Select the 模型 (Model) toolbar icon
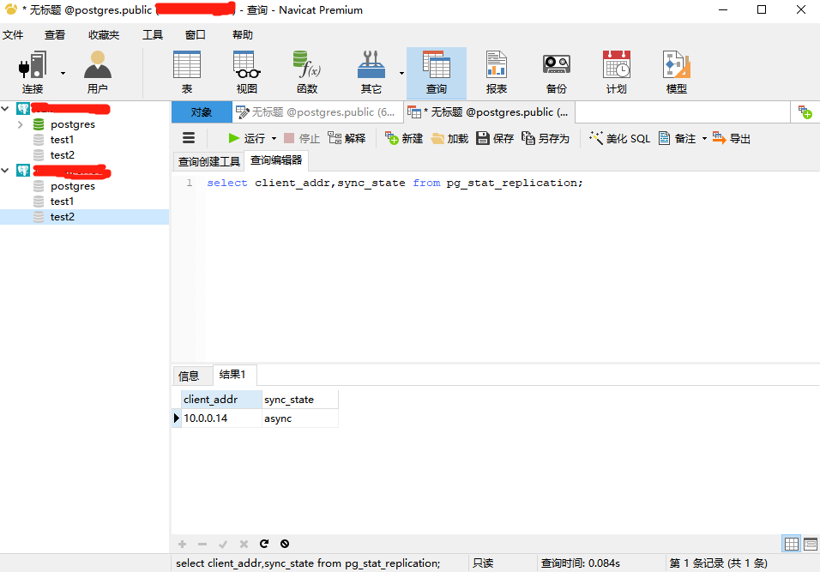Viewport: 820px width, 572px height. tap(676, 72)
